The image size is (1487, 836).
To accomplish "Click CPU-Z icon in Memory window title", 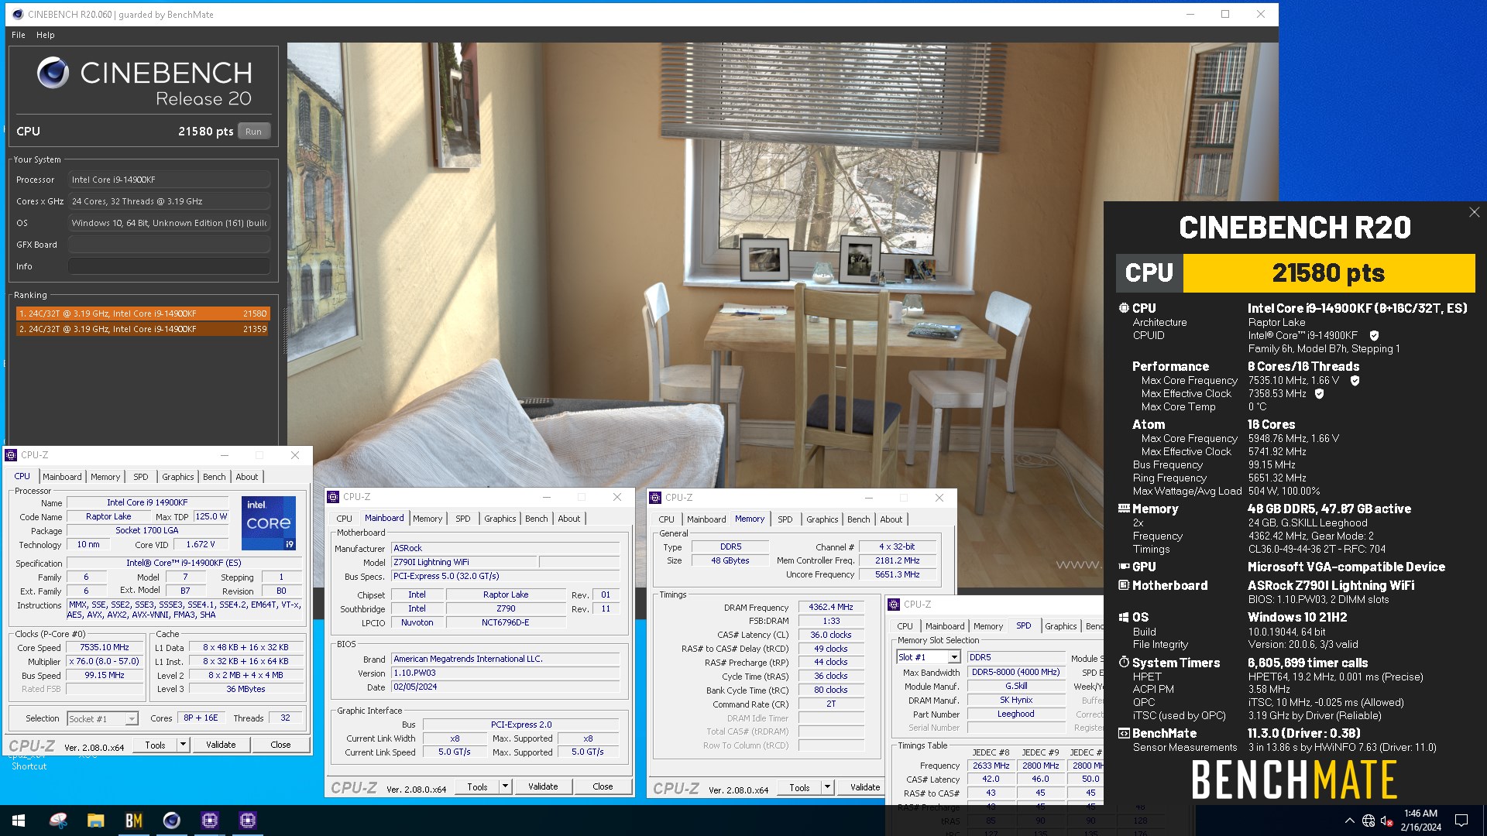I will click(x=655, y=498).
